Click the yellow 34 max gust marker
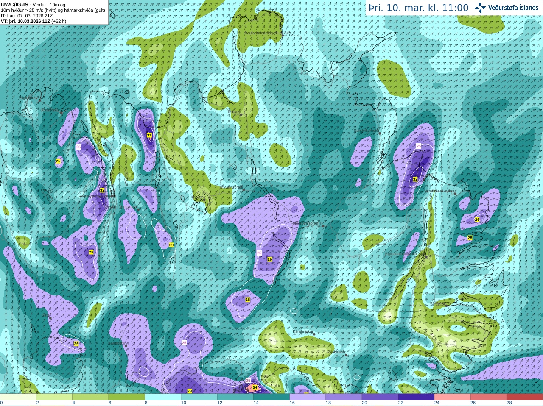This screenshot has width=543, height=406. pos(255,387)
